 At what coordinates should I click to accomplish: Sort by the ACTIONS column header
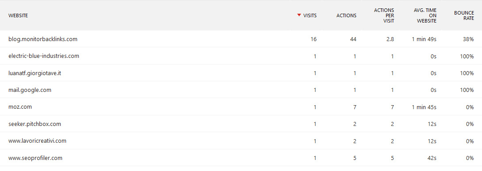[346, 15]
